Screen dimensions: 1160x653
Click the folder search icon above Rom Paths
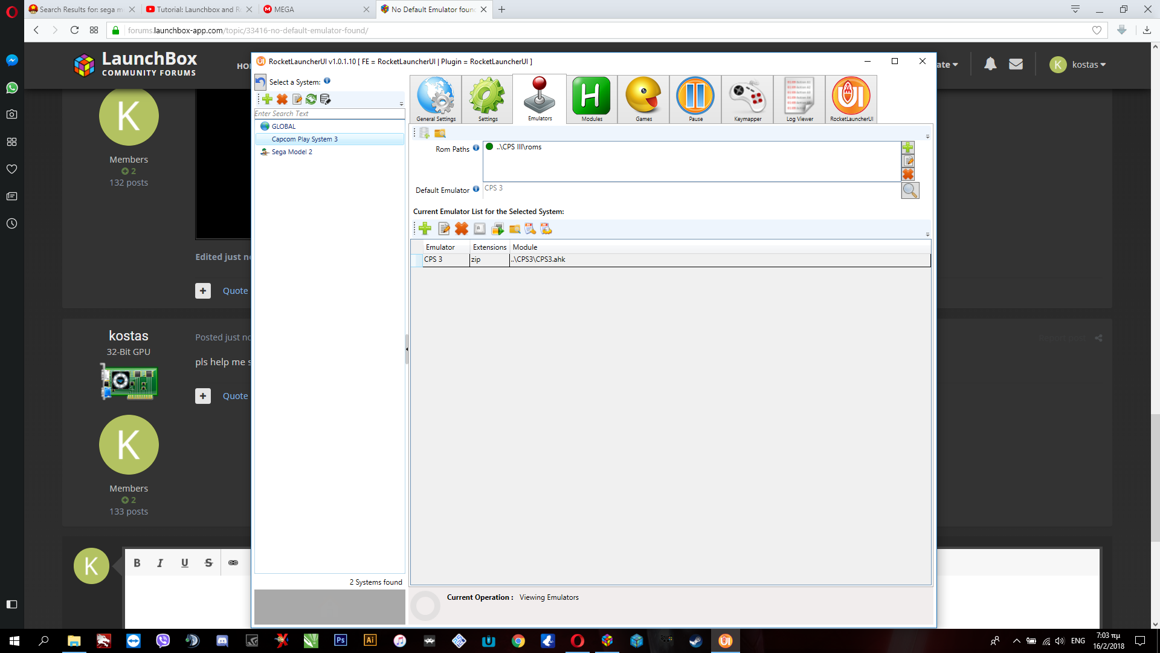[x=440, y=133]
